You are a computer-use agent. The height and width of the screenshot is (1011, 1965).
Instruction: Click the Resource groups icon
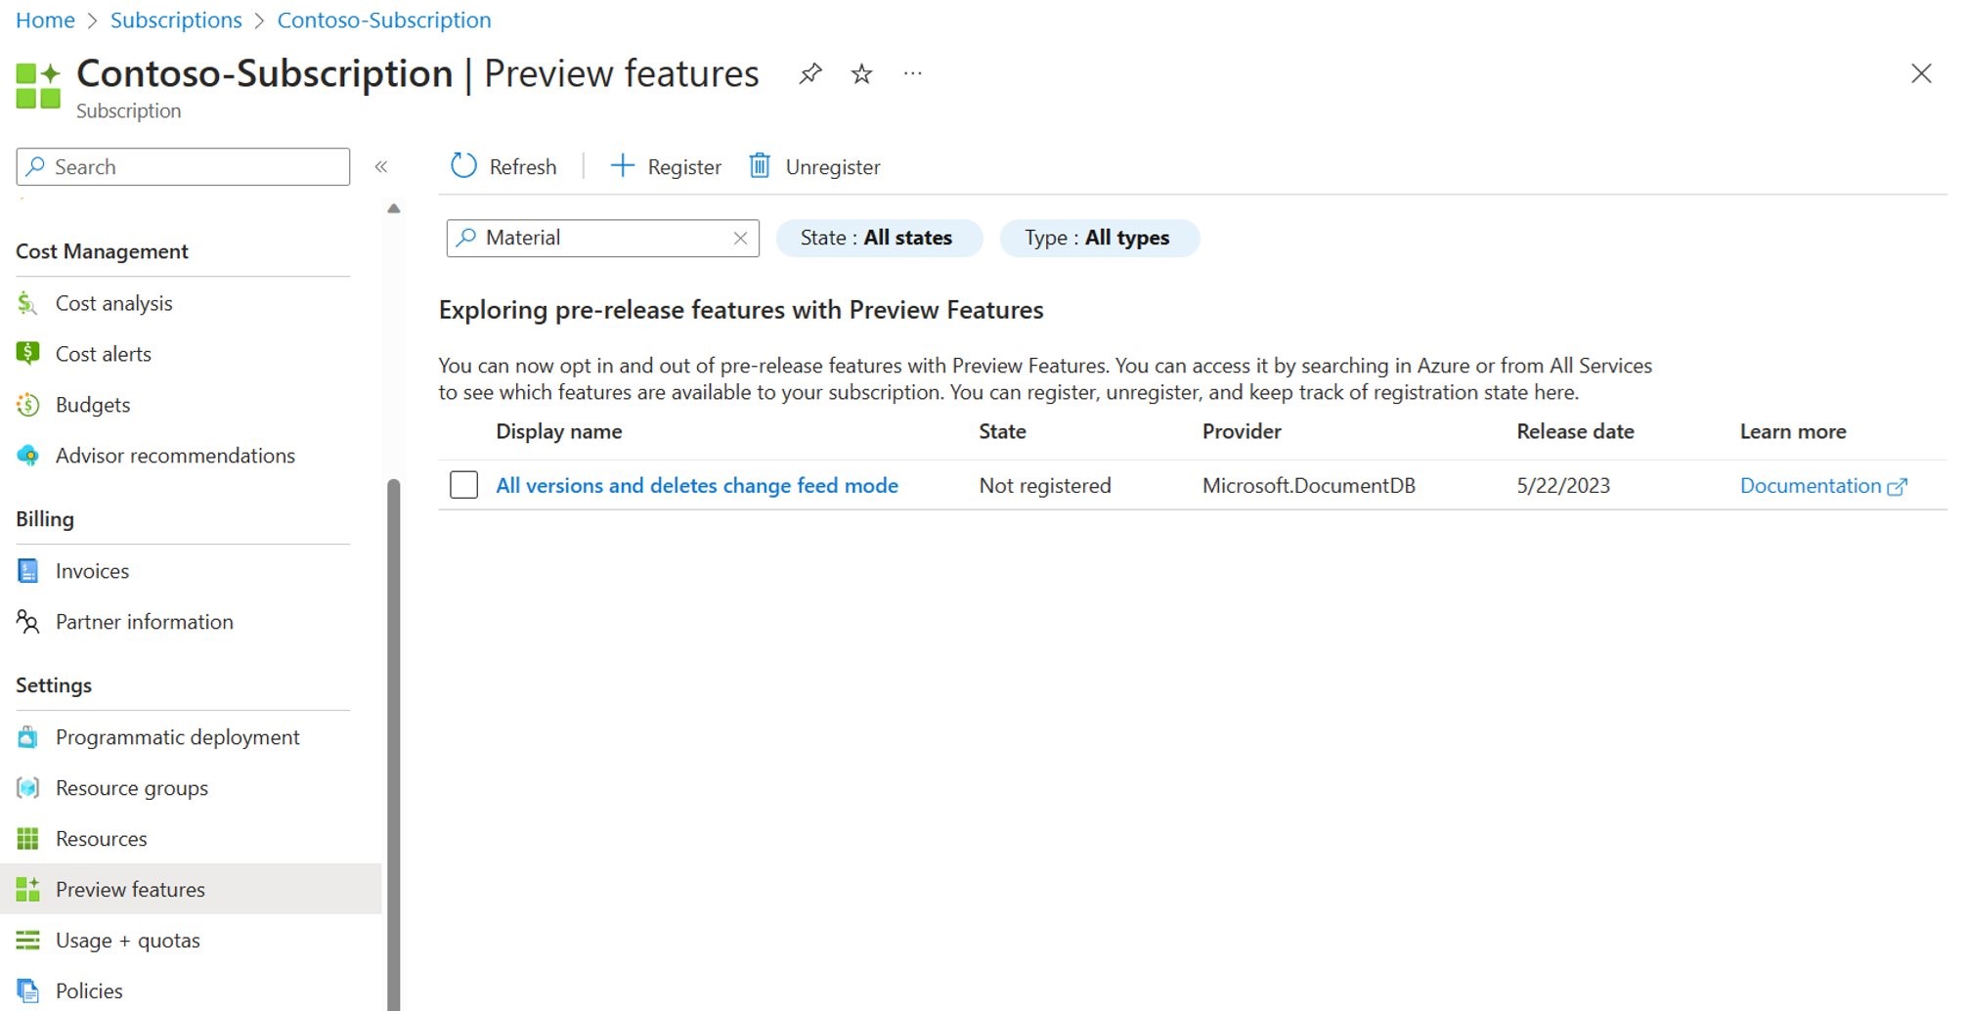click(x=27, y=788)
